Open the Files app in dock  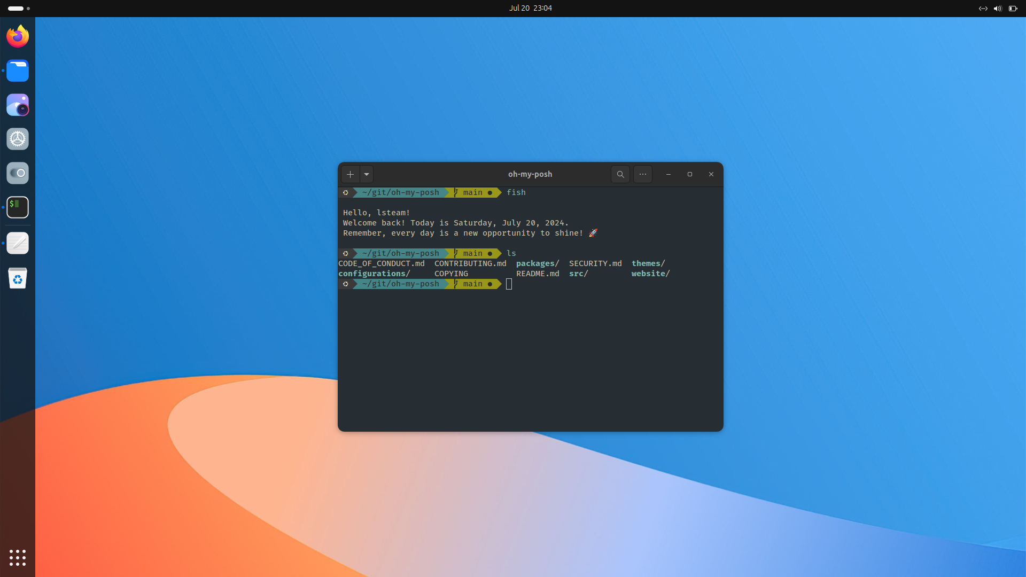coord(18,71)
